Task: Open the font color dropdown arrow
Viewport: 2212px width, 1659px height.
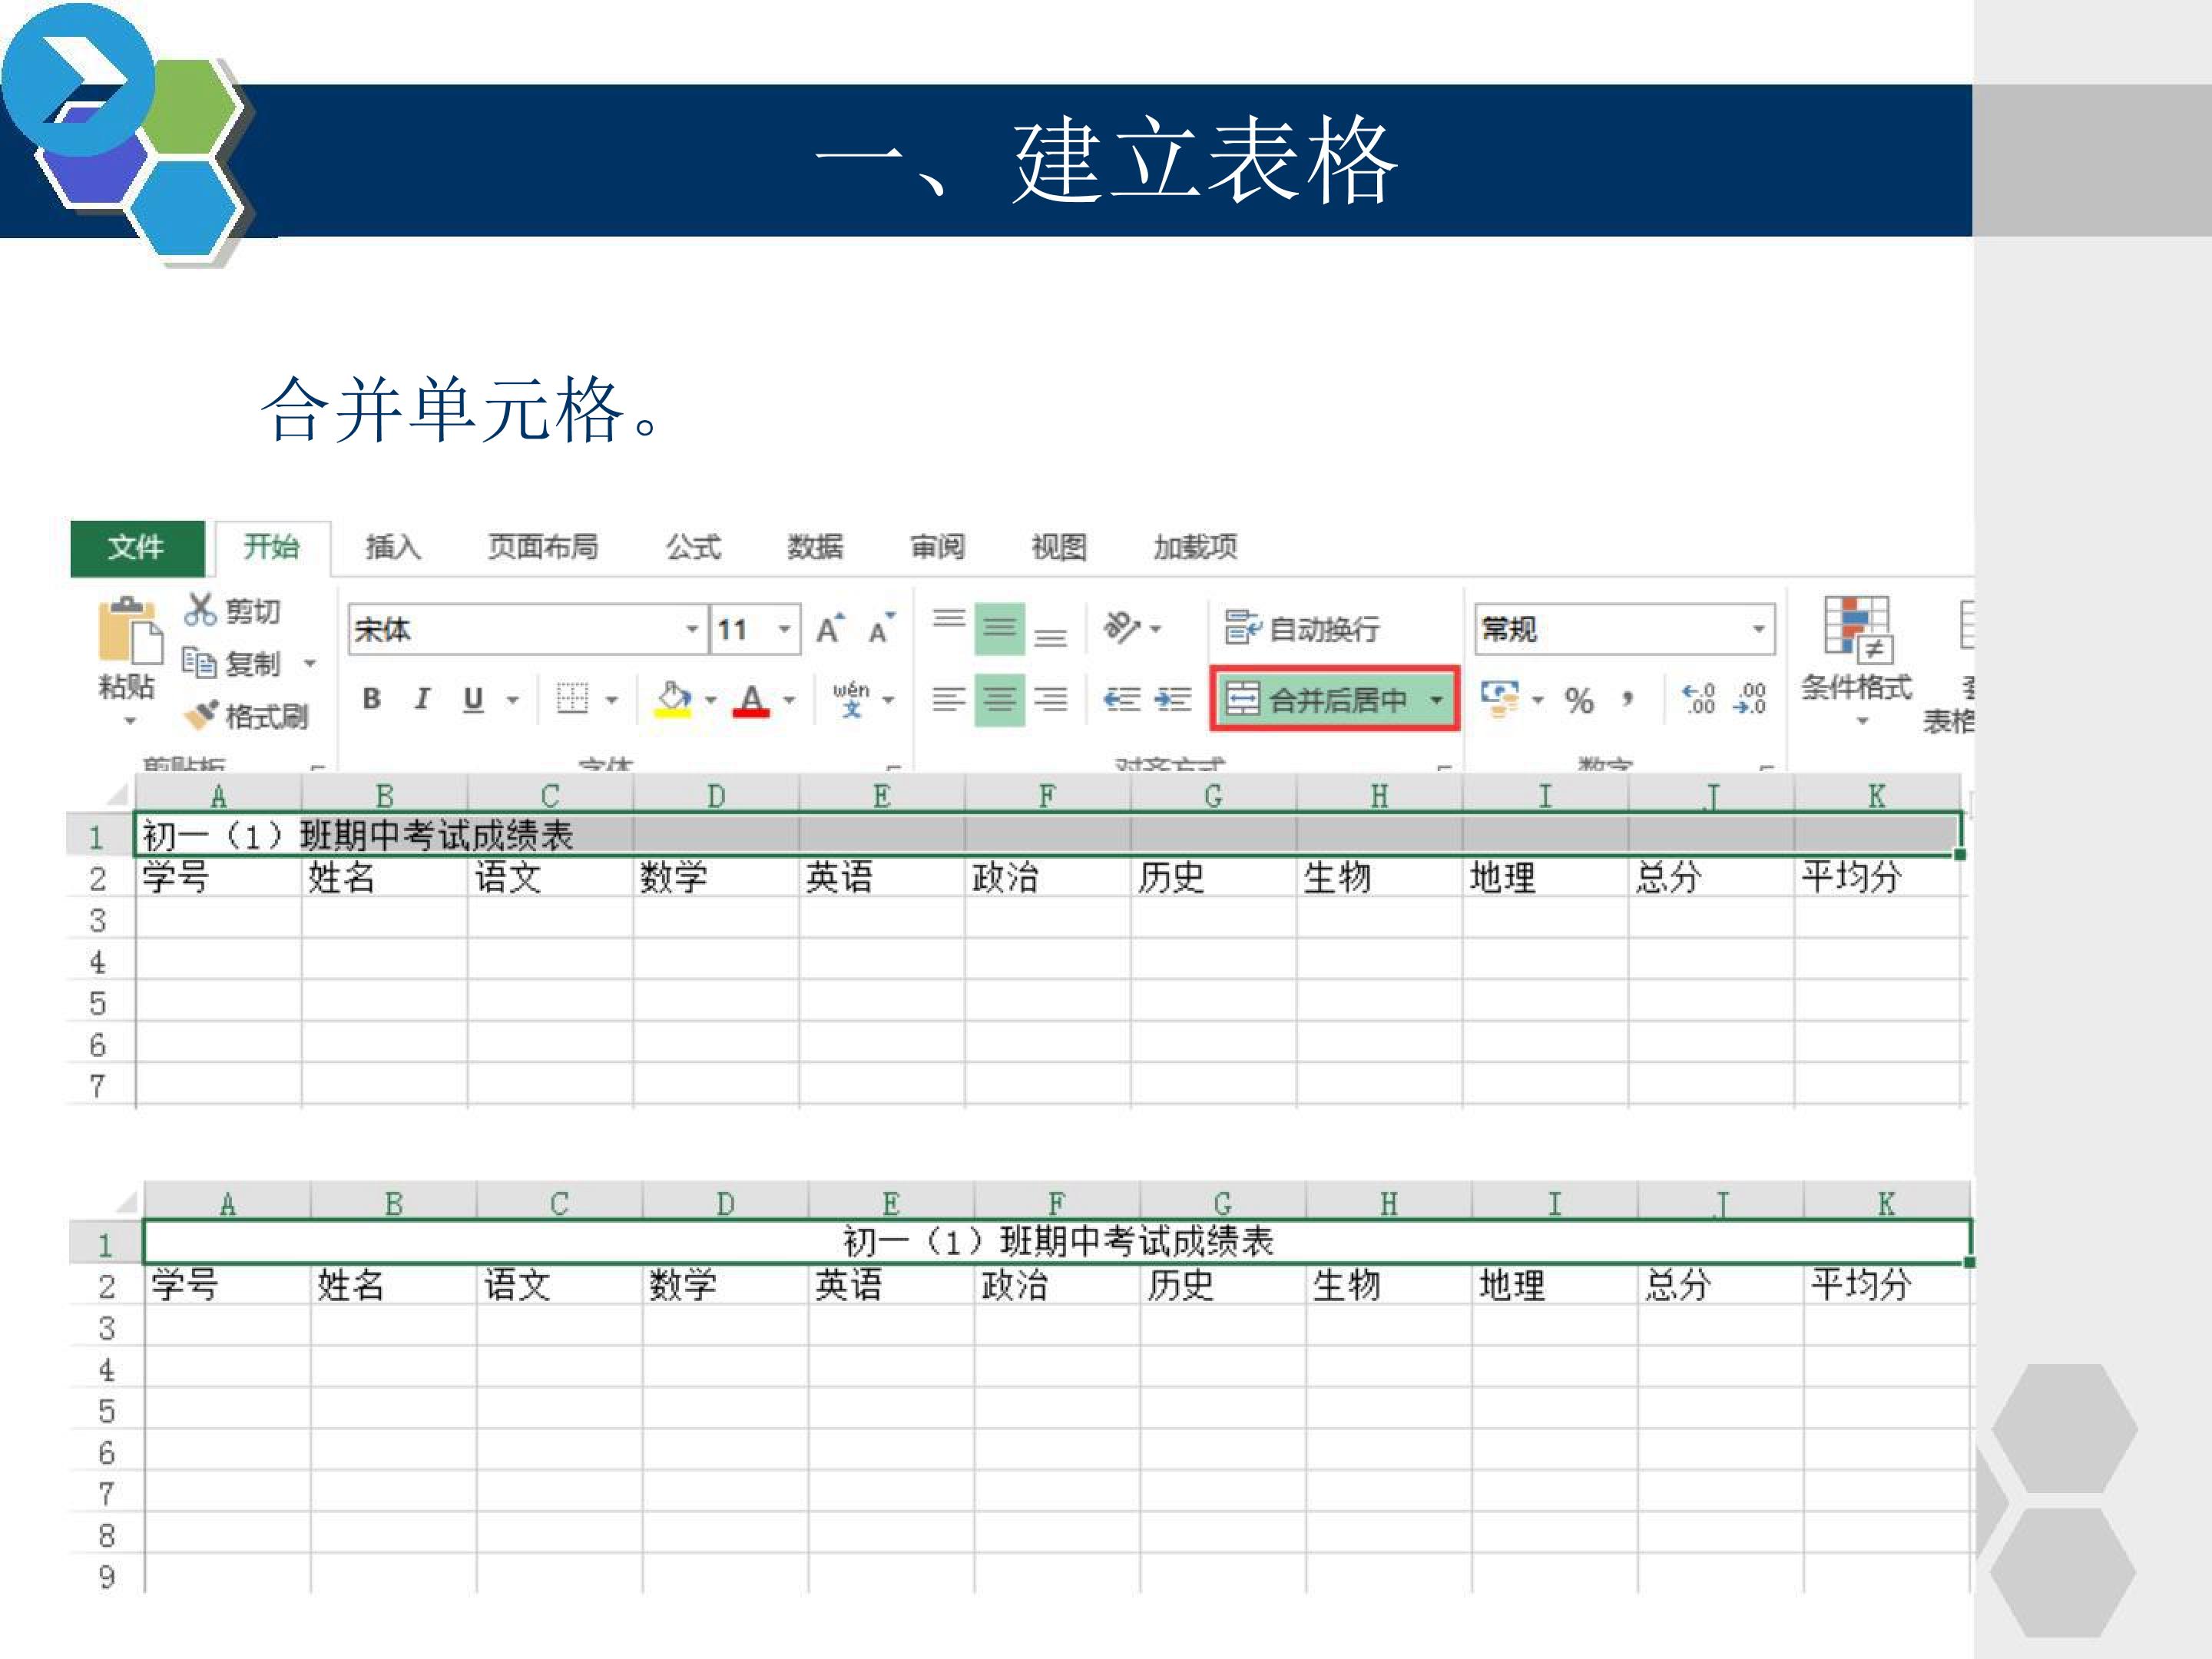Action: click(x=789, y=699)
